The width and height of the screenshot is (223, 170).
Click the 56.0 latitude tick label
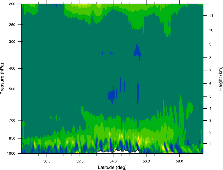(x=146, y=161)
